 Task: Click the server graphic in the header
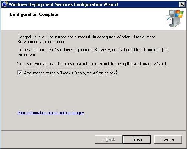[175, 18]
